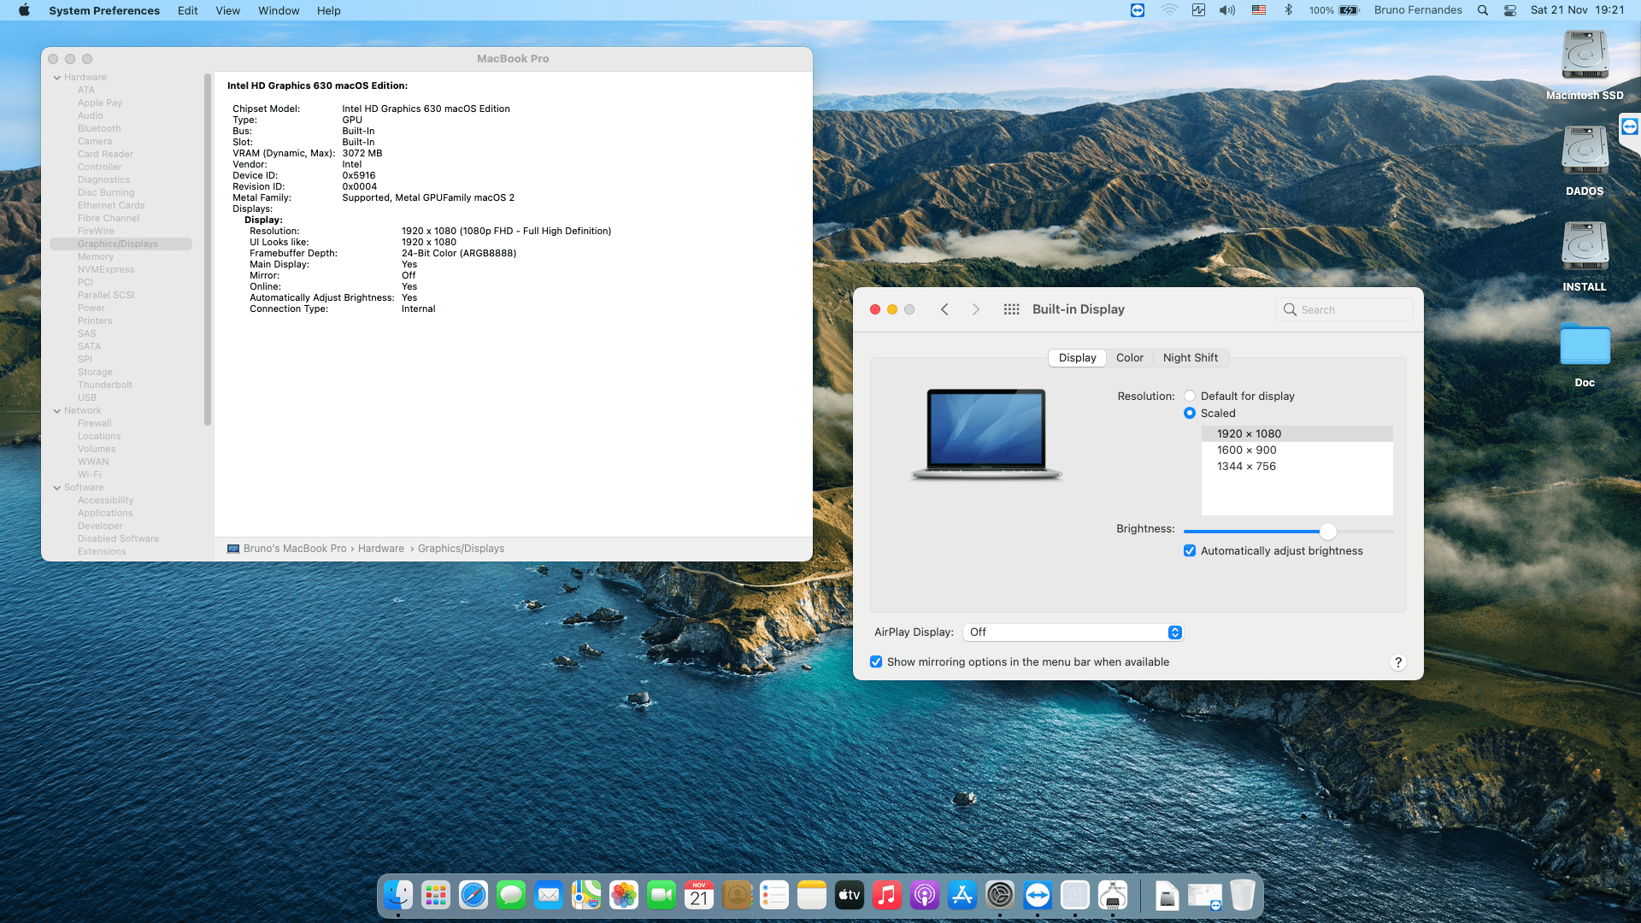Select Default for display resolution
The width and height of the screenshot is (1641, 923).
click(x=1190, y=396)
